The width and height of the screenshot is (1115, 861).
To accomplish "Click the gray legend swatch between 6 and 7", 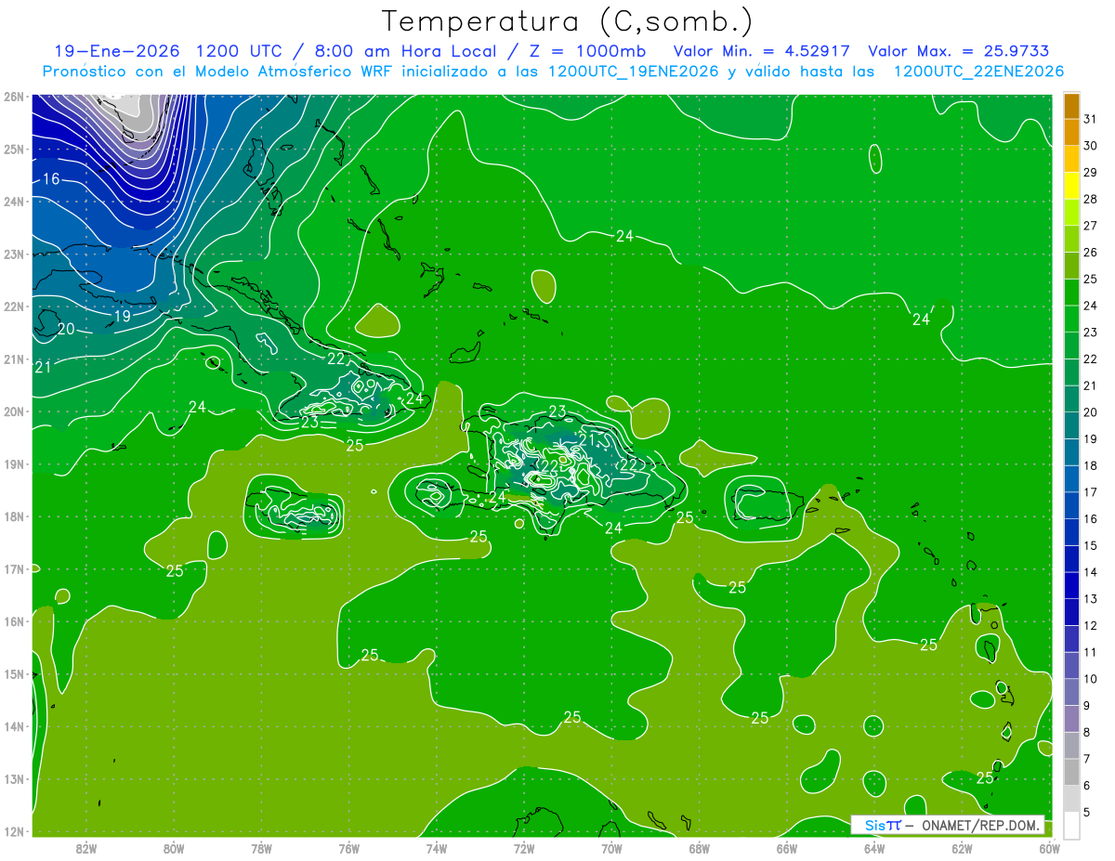I will [1070, 772].
